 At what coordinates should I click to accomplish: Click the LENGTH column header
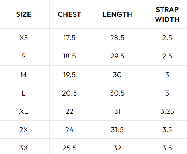coord(117,14)
